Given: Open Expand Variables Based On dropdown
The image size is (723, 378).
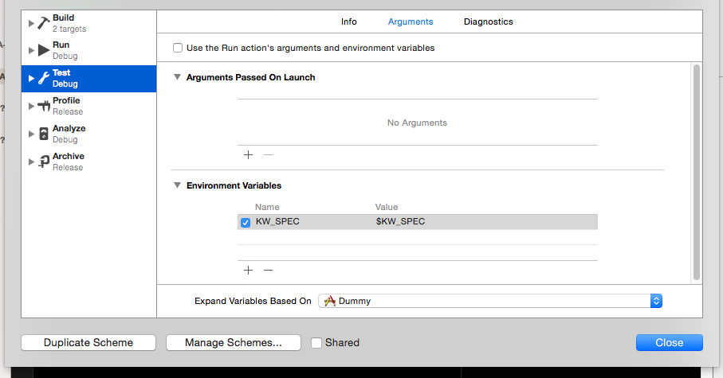Looking at the screenshot, I should pos(490,301).
